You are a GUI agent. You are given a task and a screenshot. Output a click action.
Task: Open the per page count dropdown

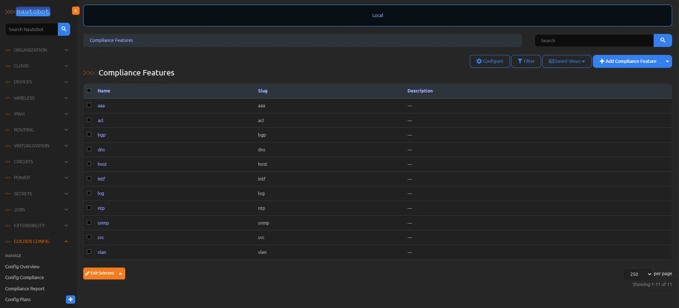click(x=637, y=274)
